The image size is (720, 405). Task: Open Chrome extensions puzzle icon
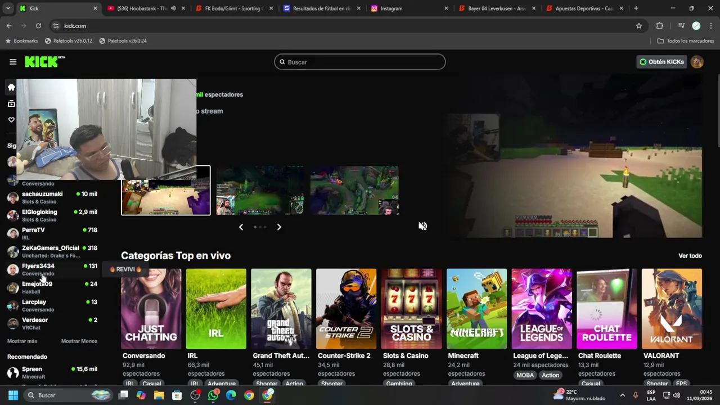[x=659, y=26]
